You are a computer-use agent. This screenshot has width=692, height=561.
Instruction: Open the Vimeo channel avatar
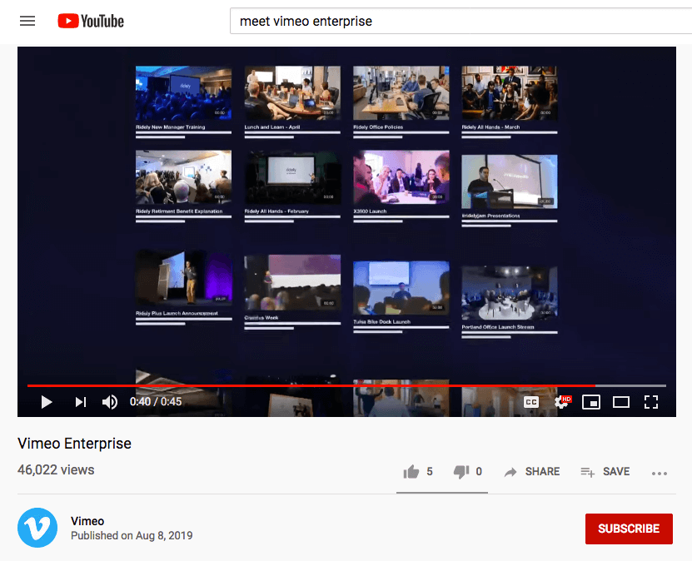tap(37, 528)
